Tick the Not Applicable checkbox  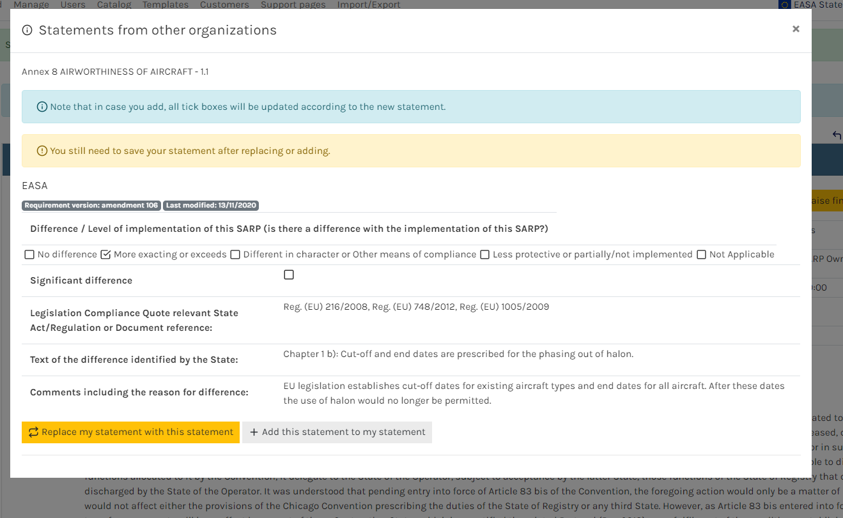(x=701, y=254)
